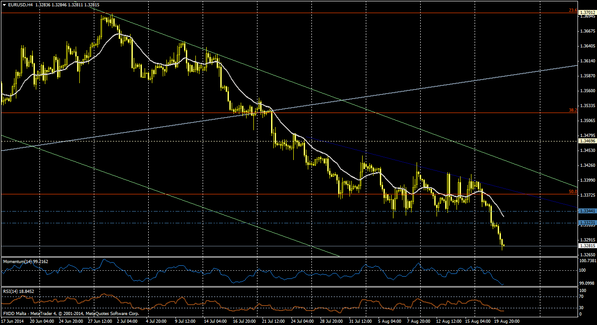
Task: Click the 100 level in the Momentum scale
Action: 584,270
